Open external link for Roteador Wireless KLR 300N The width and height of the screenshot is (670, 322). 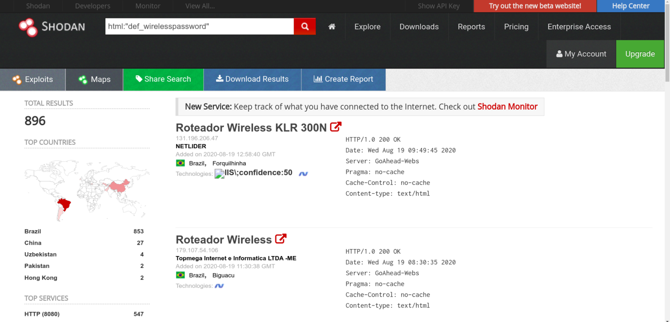pos(335,127)
